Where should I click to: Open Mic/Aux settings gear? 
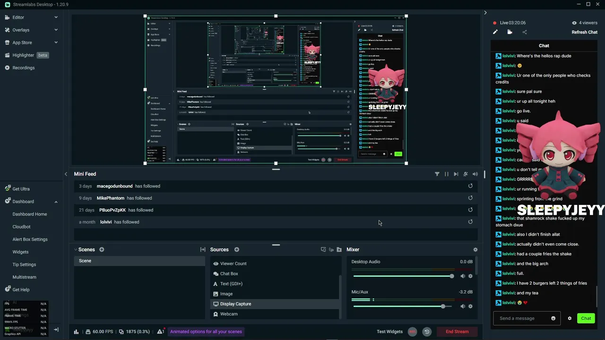(x=470, y=306)
